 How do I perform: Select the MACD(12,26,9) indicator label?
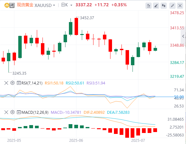click(35, 112)
